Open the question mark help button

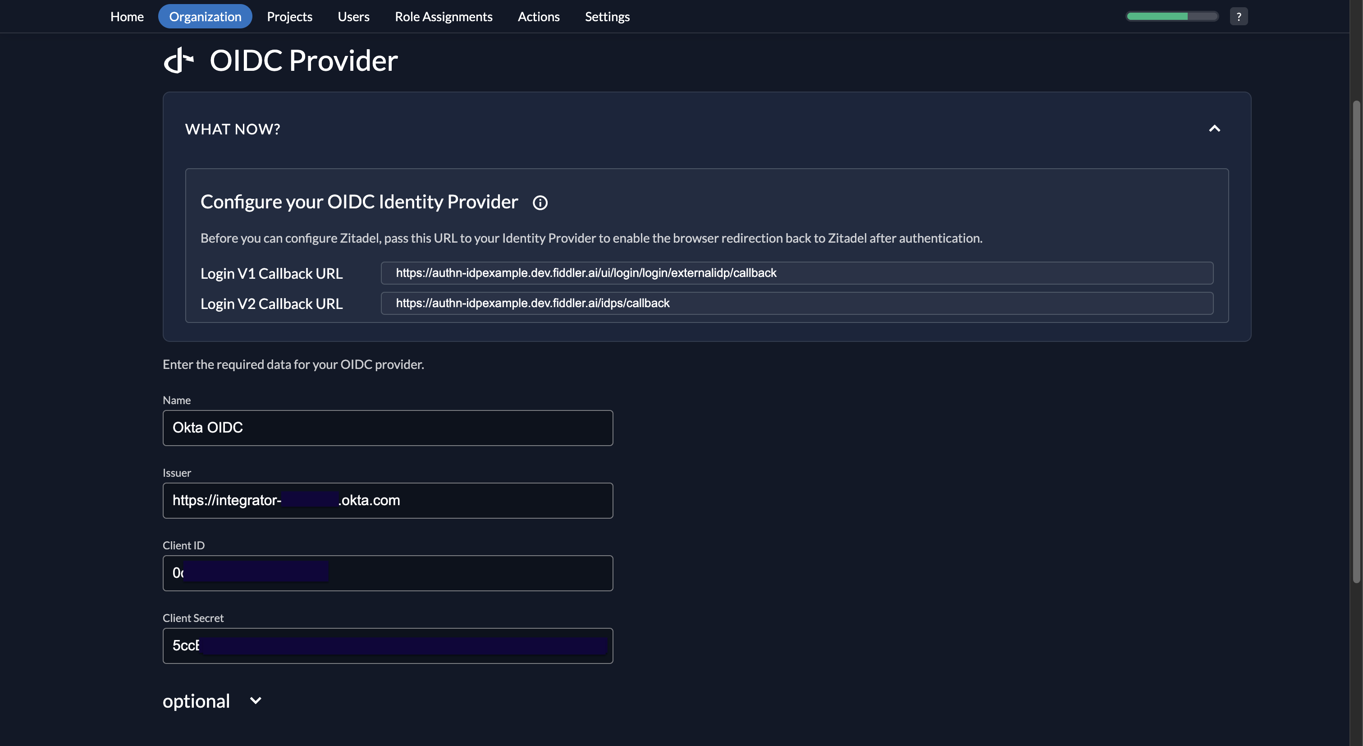[x=1239, y=16]
